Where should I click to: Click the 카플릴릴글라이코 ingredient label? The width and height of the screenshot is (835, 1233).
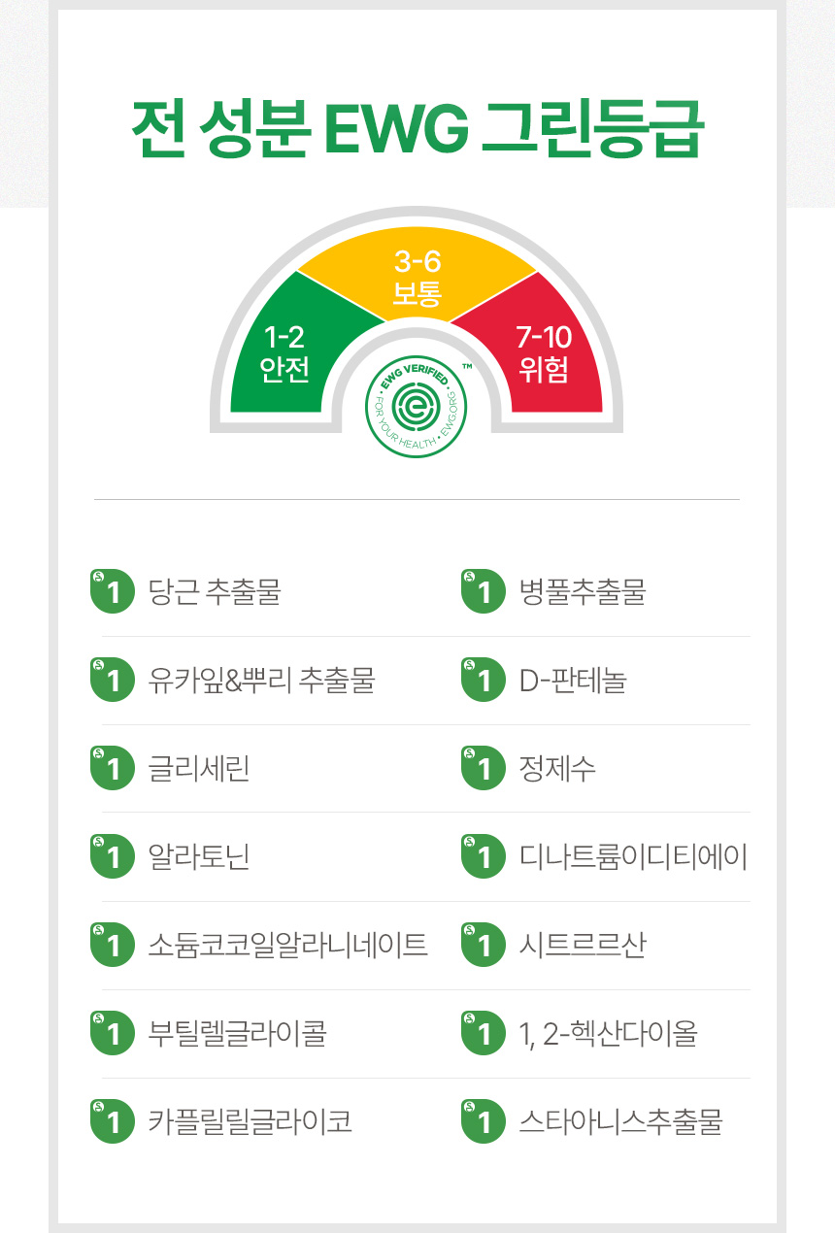click(x=250, y=1122)
